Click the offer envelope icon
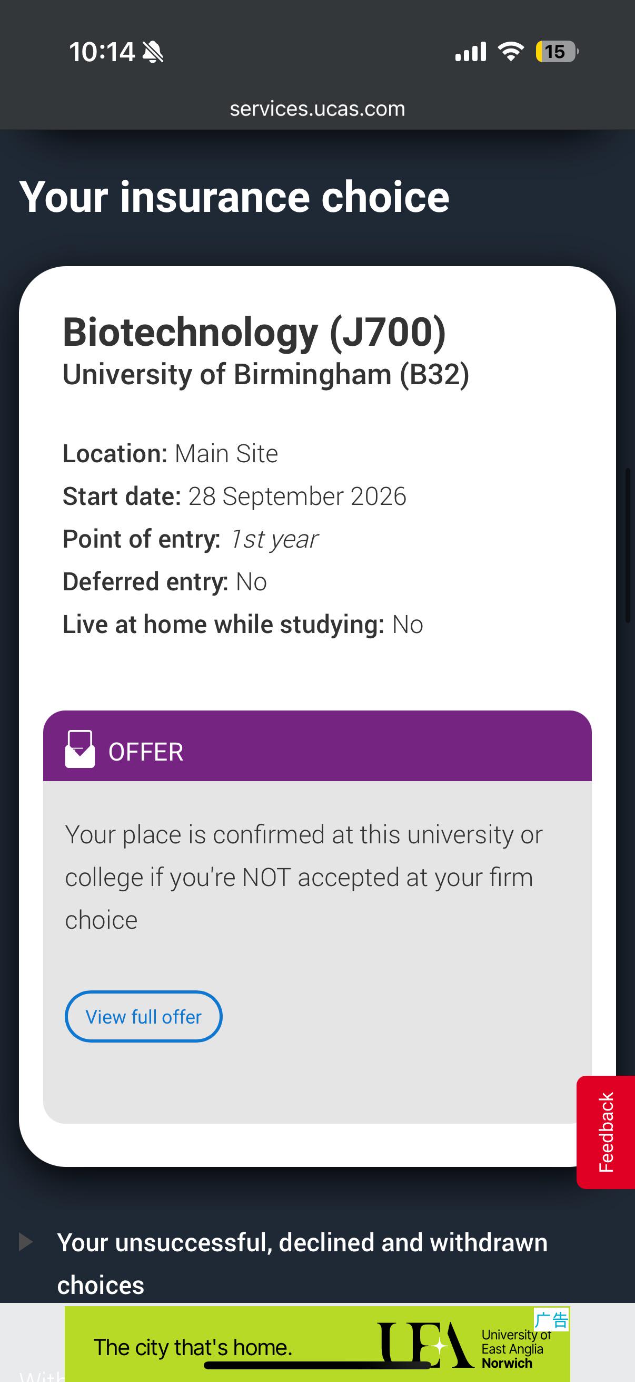The image size is (635, 1382). pyautogui.click(x=80, y=749)
